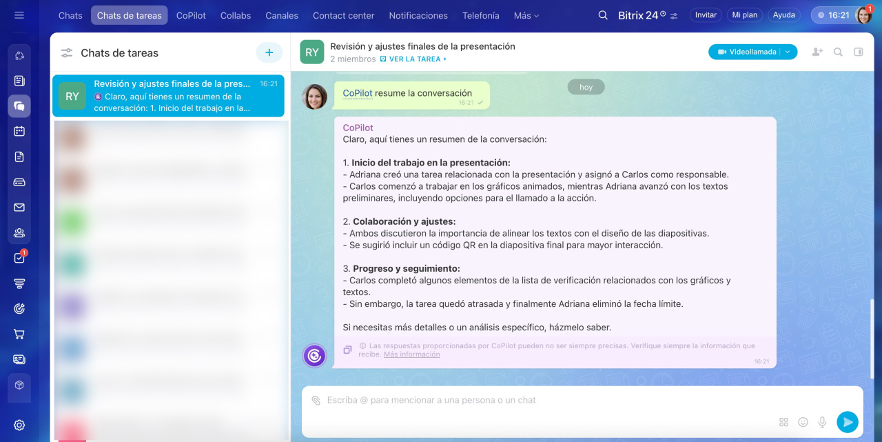882x442 pixels.
Task: Expand the Más menu in top bar
Action: (526, 15)
